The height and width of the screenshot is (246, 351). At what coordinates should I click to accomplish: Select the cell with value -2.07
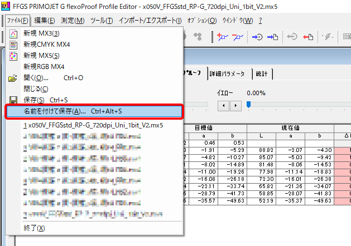point(291,150)
